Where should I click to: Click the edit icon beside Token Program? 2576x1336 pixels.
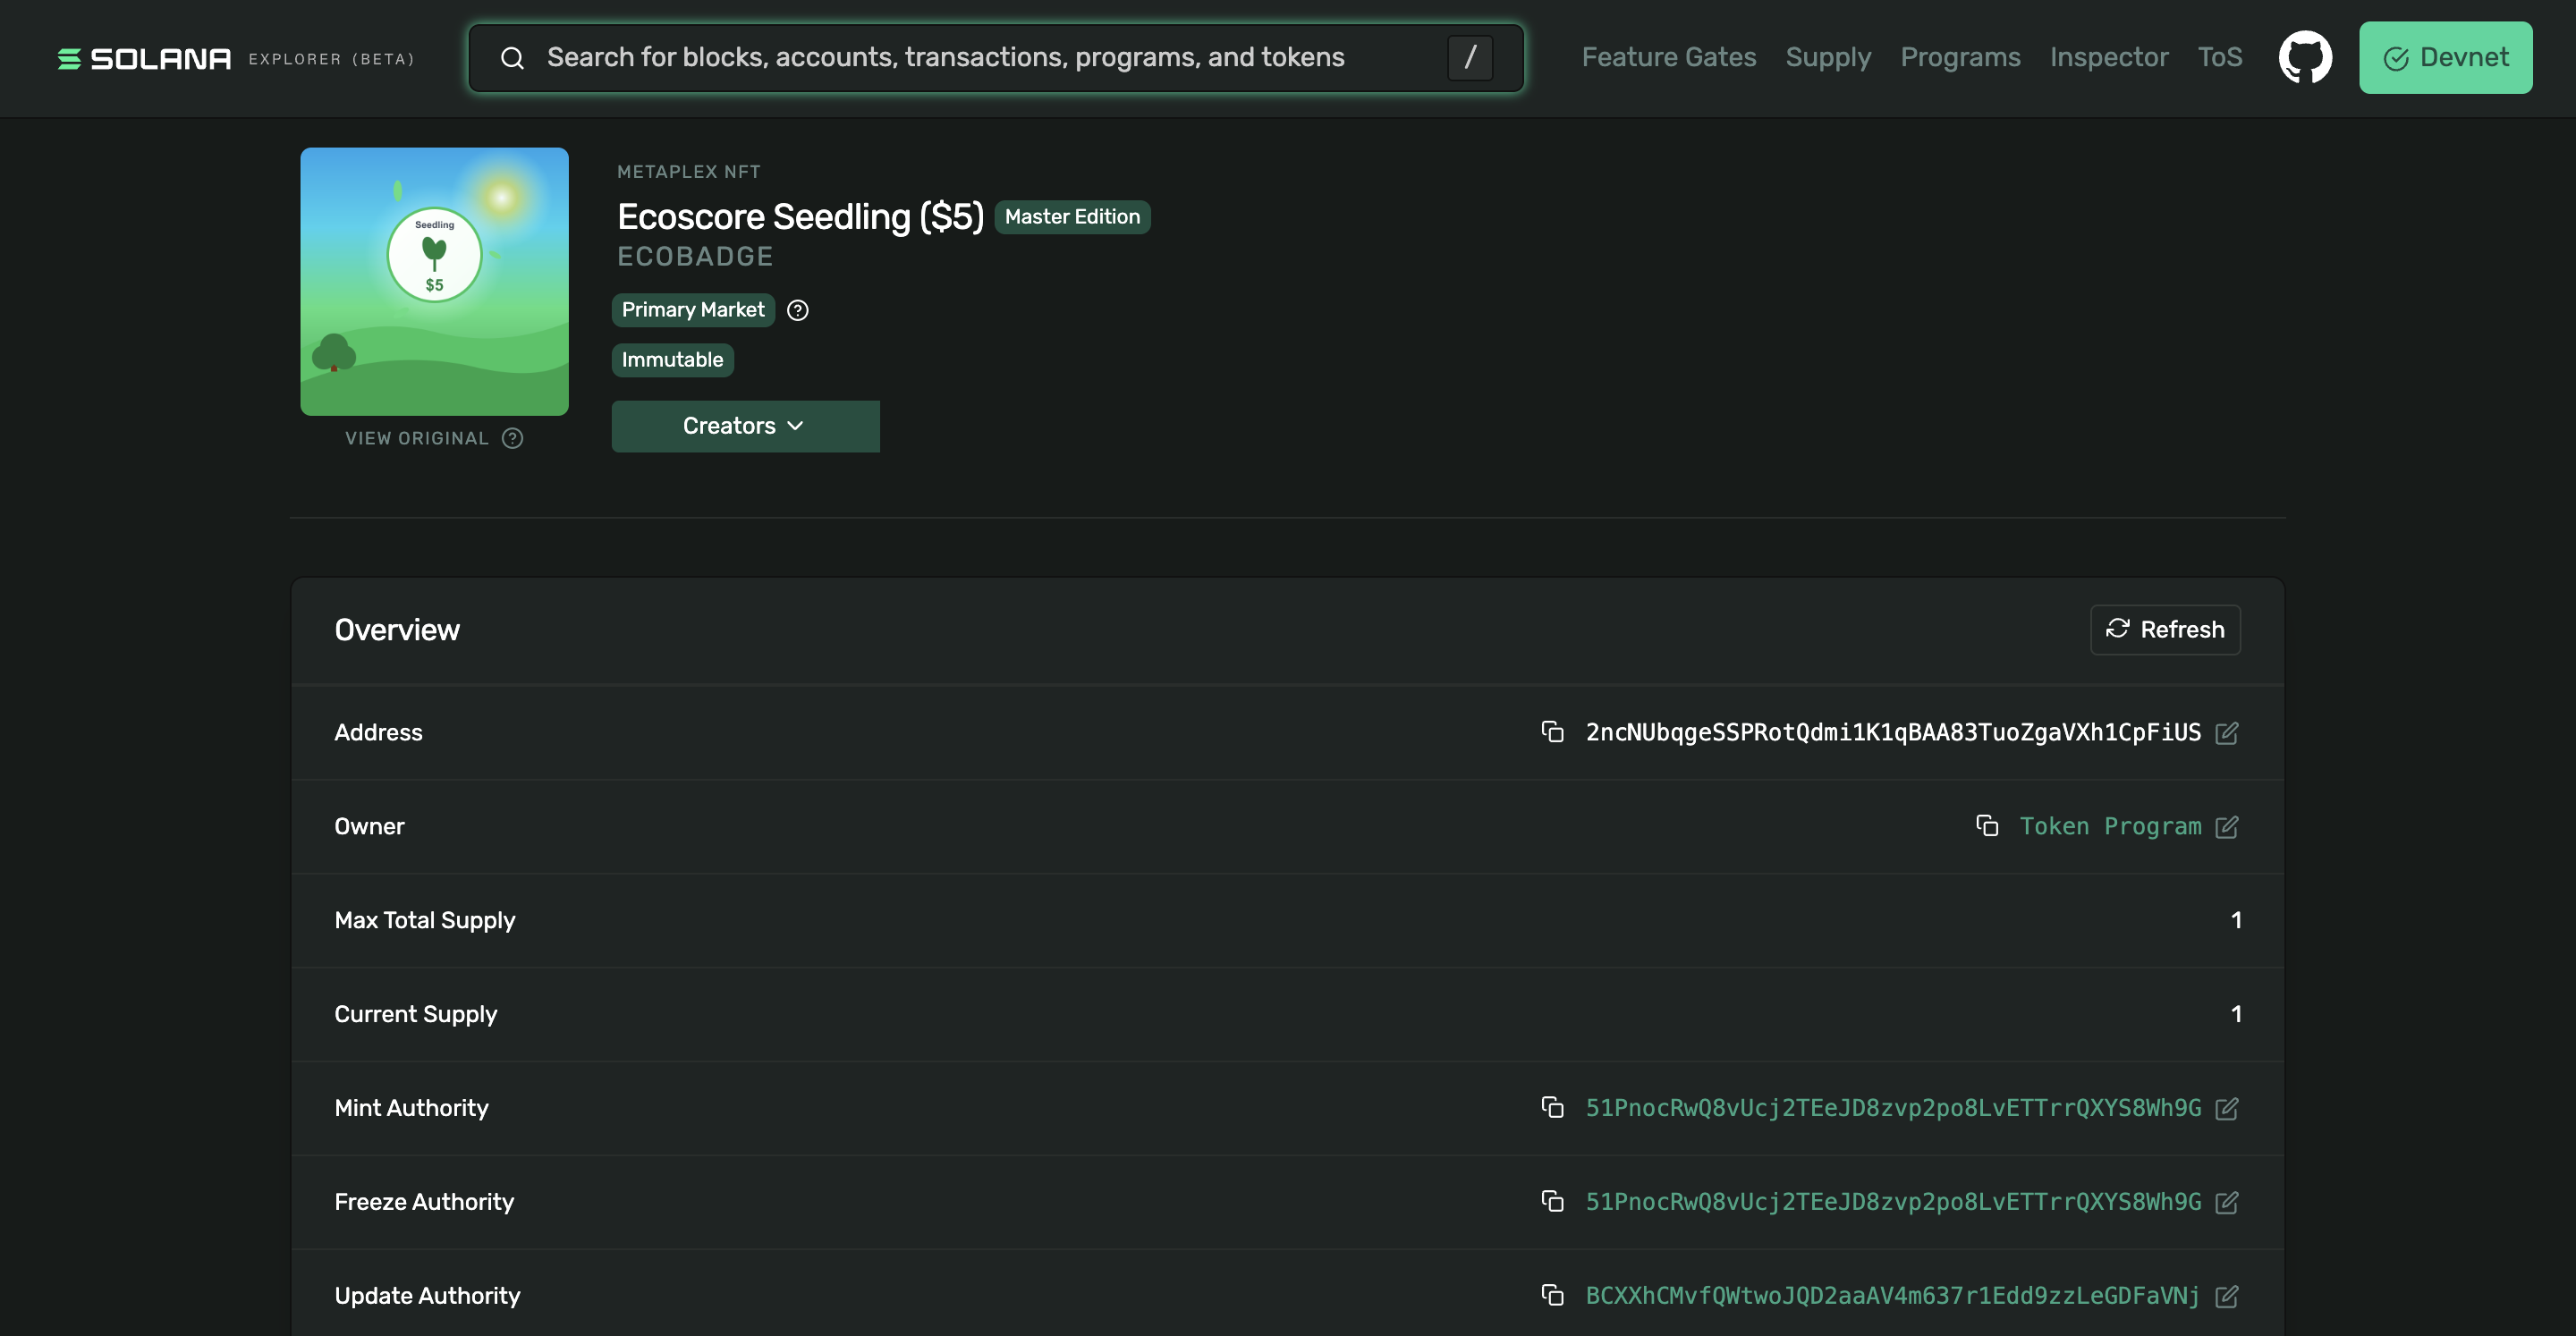coord(2227,827)
